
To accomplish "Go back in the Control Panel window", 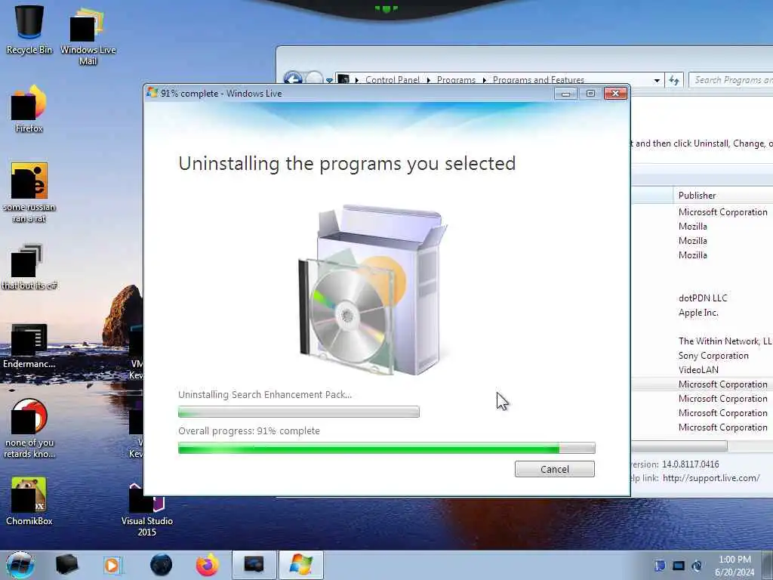I will [293, 79].
